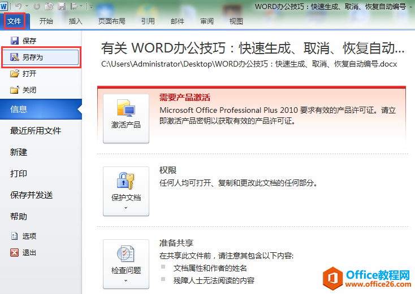
Task: Click the 激活产品 activate product button
Action: (126, 119)
